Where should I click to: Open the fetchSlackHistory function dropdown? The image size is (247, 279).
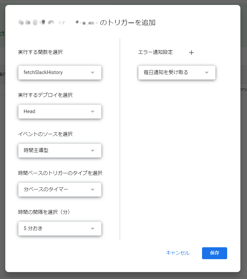[x=55, y=72]
